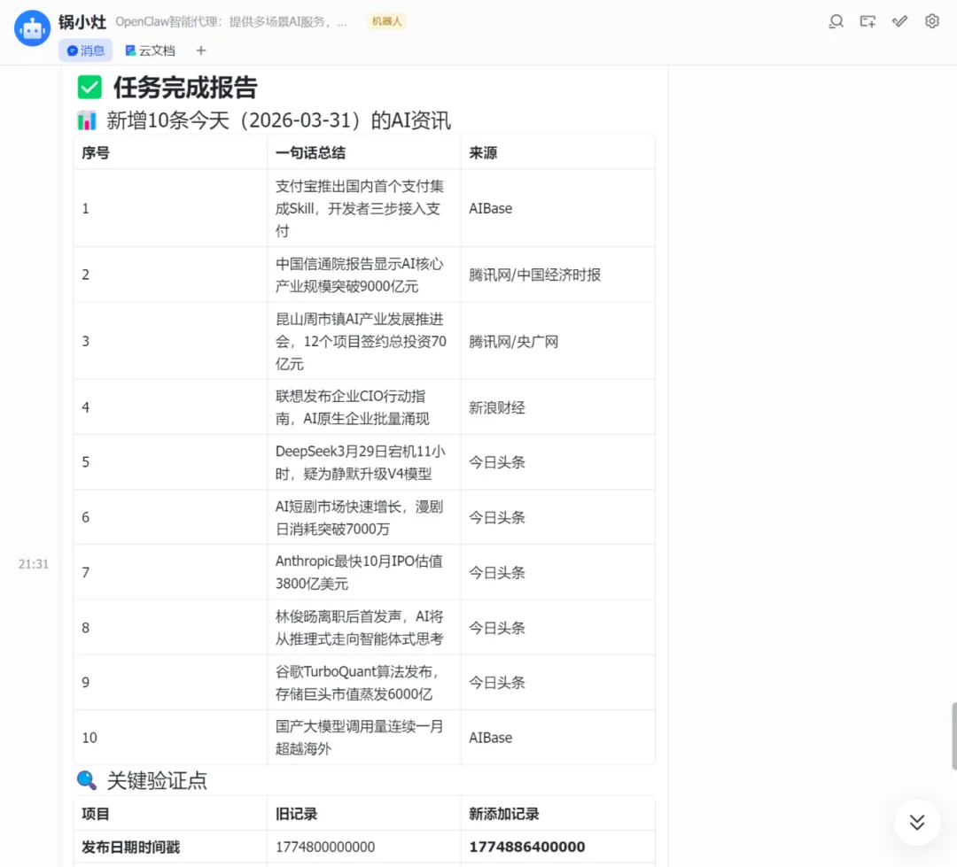Open the search icon in header

pos(836,22)
